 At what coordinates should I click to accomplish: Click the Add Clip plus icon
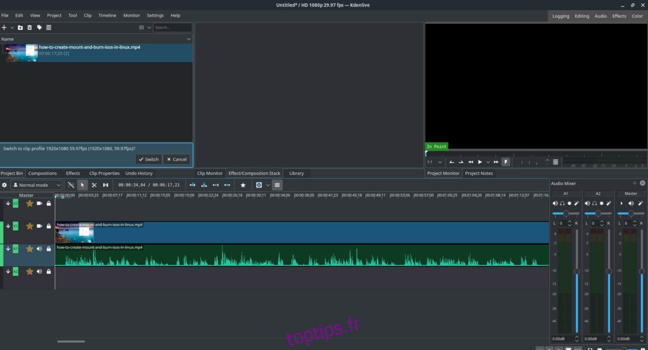pyautogui.click(x=4, y=28)
